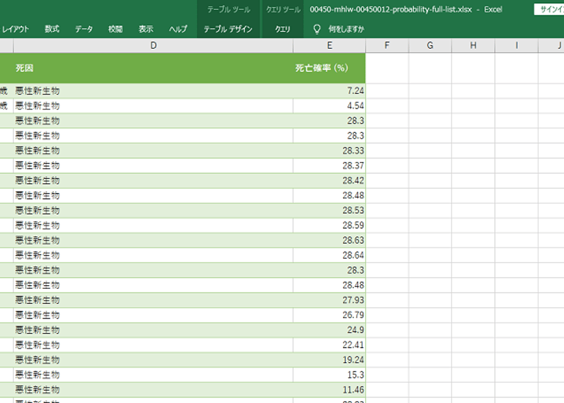Click the 何をしますか search field
Screen dimensions: 564x403
(346, 29)
